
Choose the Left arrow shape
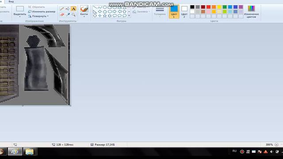[x=119, y=11]
